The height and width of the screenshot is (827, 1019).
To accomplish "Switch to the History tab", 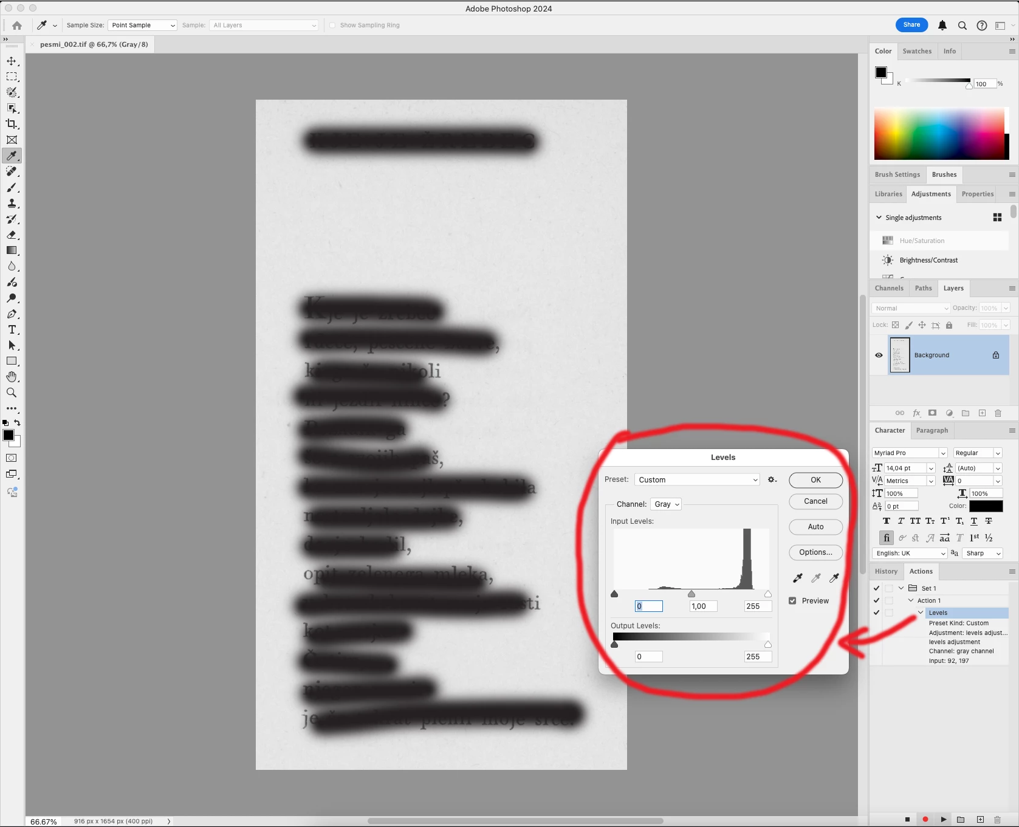I will pyautogui.click(x=886, y=572).
